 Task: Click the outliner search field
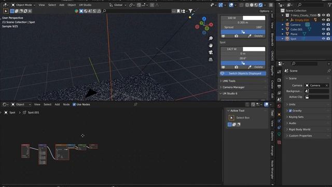point(310,5)
